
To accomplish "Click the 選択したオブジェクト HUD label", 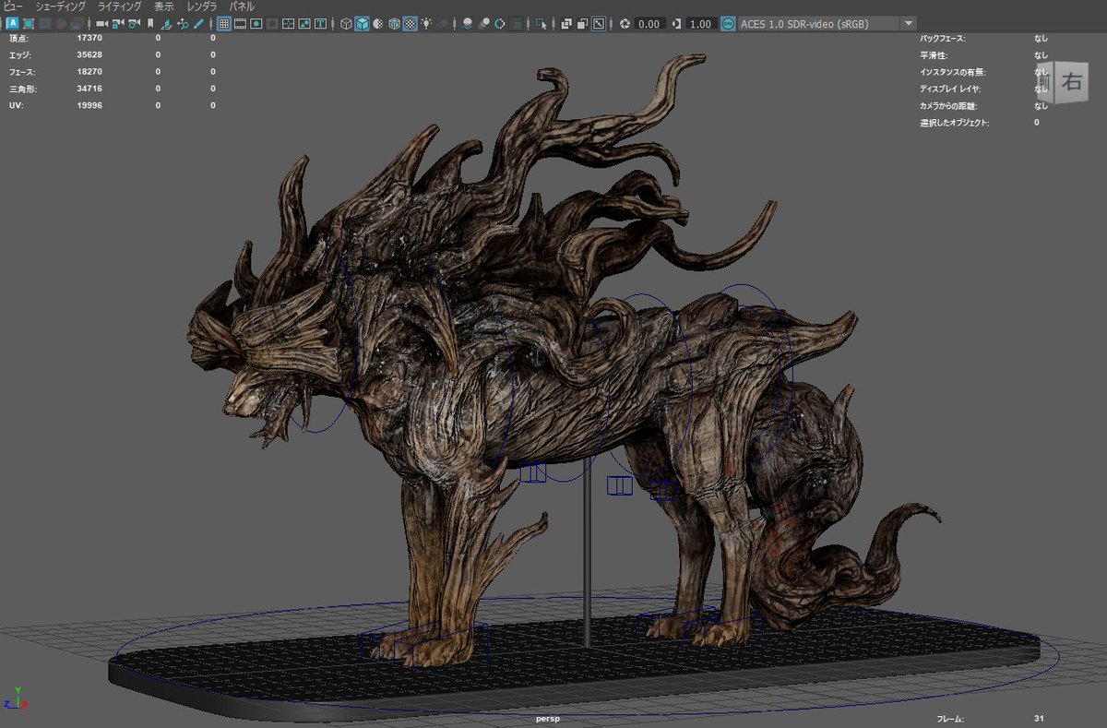I will 954,122.
